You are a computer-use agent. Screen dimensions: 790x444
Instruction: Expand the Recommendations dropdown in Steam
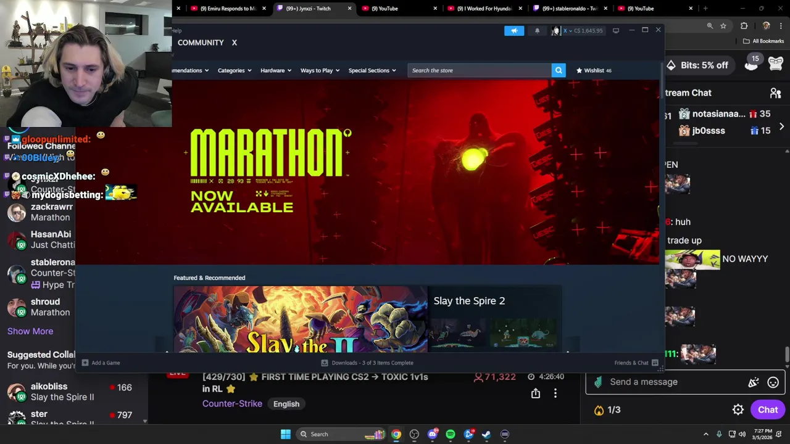(191, 70)
